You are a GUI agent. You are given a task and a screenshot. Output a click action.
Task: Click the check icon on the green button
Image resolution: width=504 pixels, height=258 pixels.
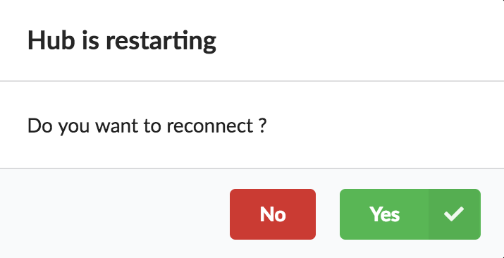454,214
